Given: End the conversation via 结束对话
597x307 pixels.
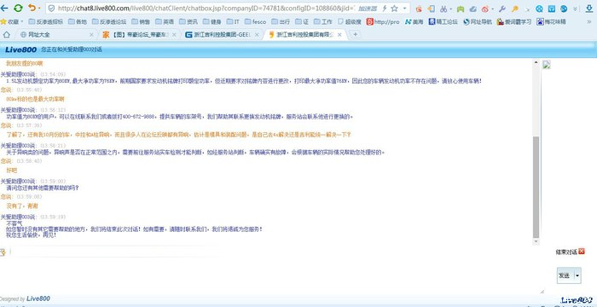Looking at the screenshot, I should click(x=570, y=252).
